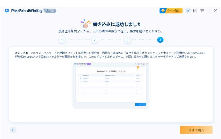Viewport: 221px width, 139px height.
Task: Open the user guide book icon
Action: 195,11
